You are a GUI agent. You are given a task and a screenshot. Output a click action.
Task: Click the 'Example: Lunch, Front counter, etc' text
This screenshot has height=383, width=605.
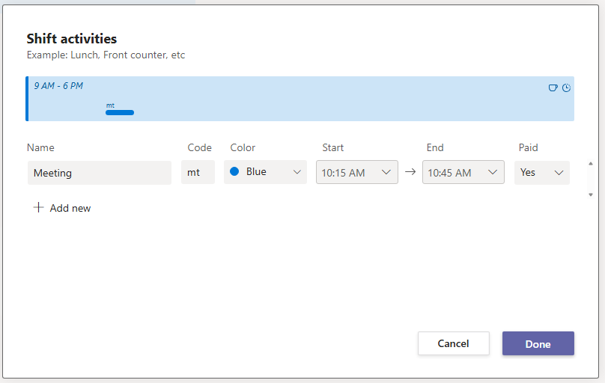coord(106,55)
